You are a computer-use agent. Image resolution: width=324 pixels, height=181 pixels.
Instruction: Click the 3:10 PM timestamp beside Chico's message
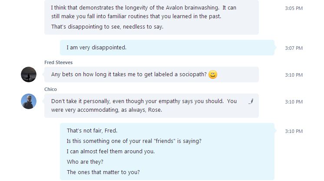tap(294, 102)
